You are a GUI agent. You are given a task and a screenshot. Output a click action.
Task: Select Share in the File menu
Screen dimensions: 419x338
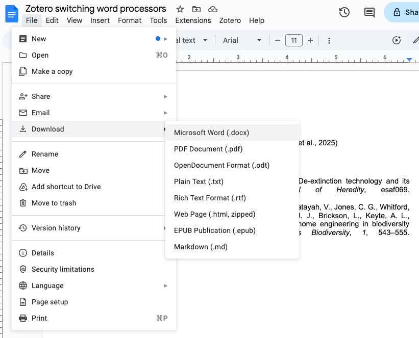click(94, 96)
